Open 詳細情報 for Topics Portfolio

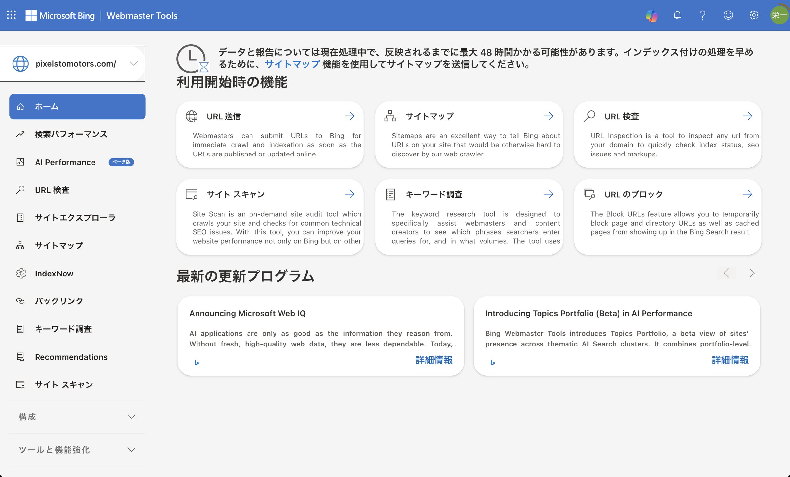[730, 360]
